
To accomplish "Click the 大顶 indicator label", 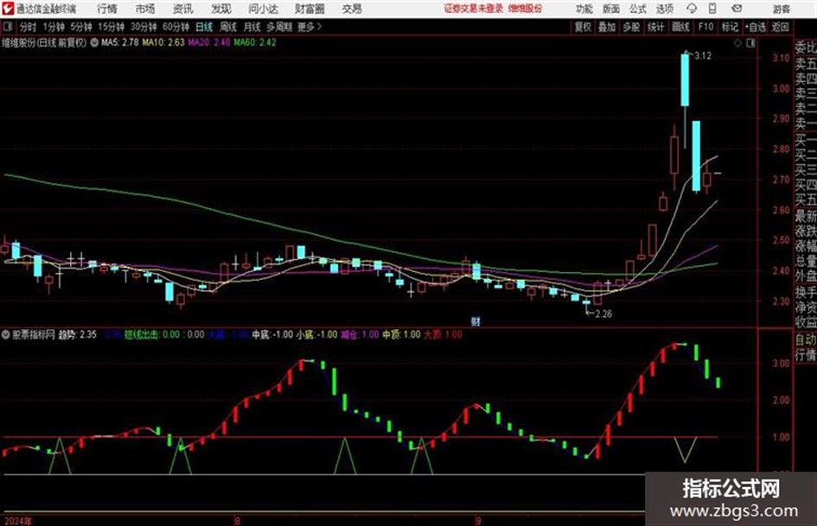I will point(432,334).
